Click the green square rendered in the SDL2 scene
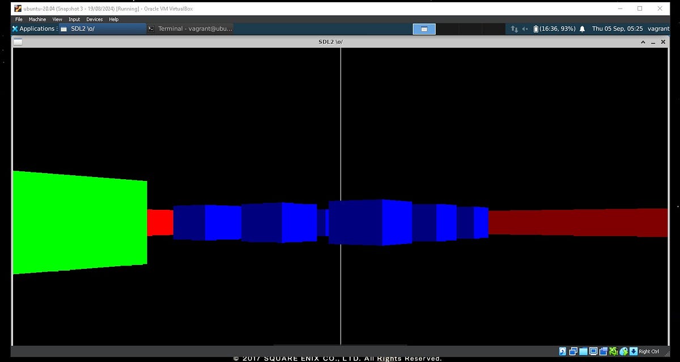 pyautogui.click(x=79, y=224)
